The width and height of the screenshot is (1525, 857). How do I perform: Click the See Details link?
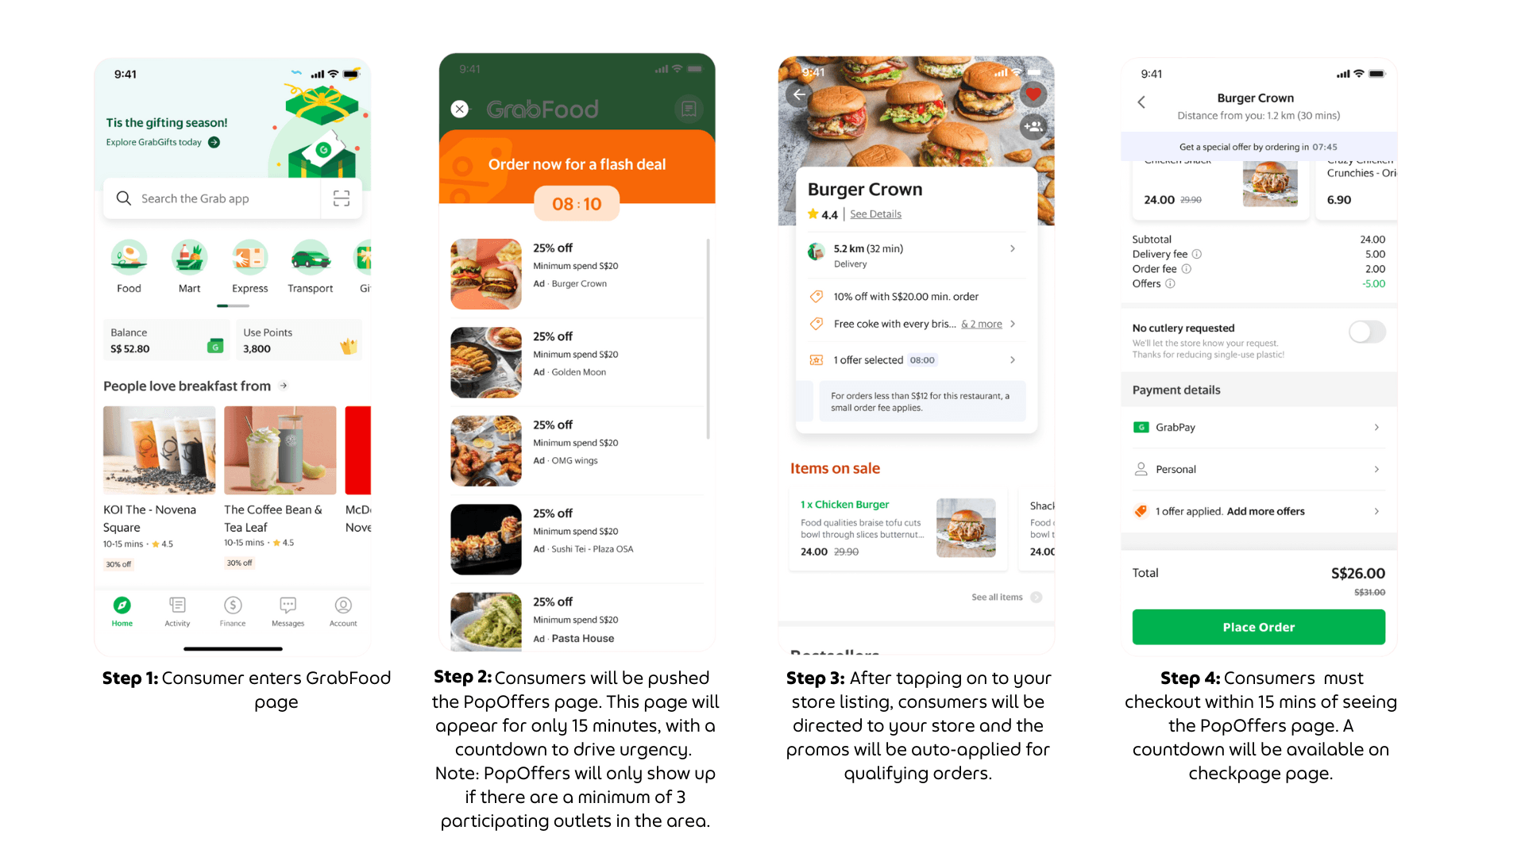pyautogui.click(x=875, y=214)
